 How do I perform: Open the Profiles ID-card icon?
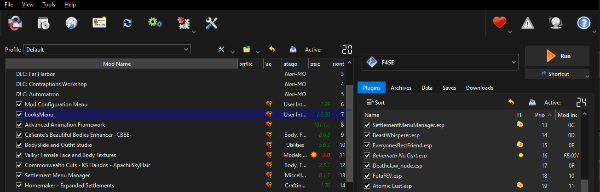[x=99, y=23]
